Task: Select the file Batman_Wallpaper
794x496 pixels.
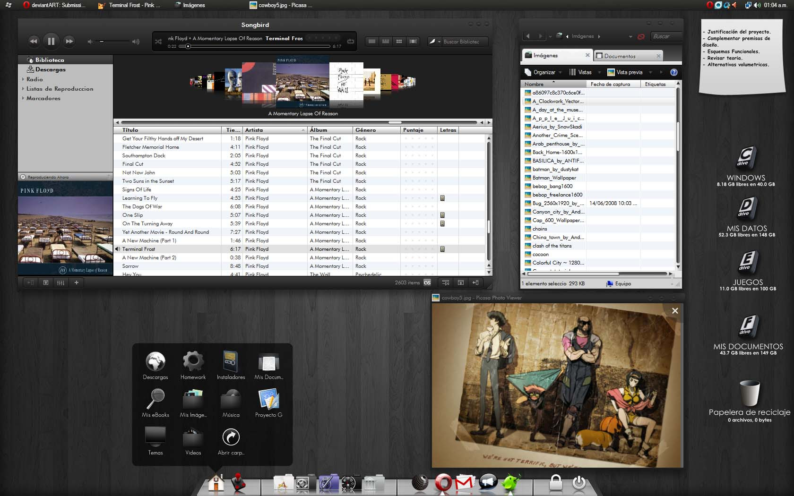Action: [554, 178]
